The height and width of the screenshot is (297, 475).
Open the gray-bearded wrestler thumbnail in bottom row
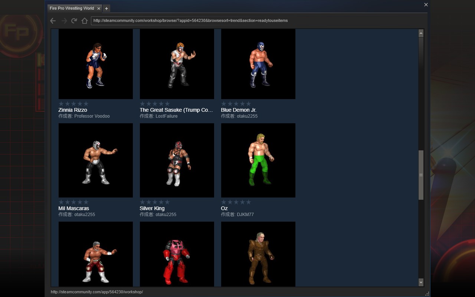tap(96, 254)
